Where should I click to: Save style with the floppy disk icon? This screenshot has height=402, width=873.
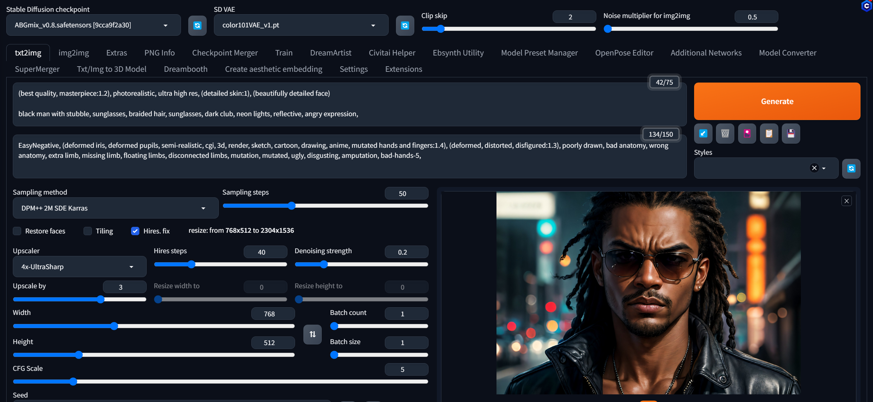tap(791, 134)
